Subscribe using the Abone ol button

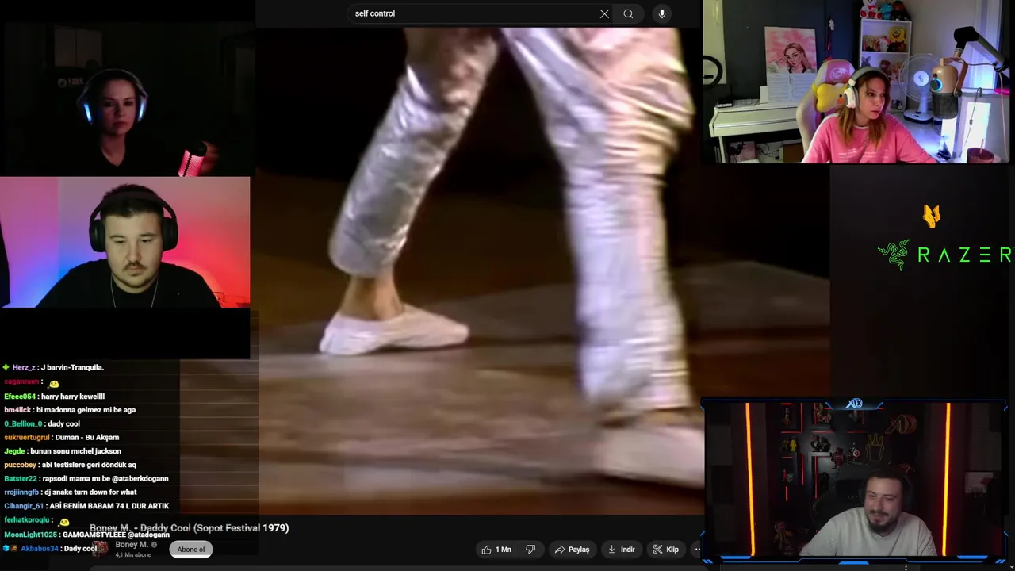(x=191, y=550)
